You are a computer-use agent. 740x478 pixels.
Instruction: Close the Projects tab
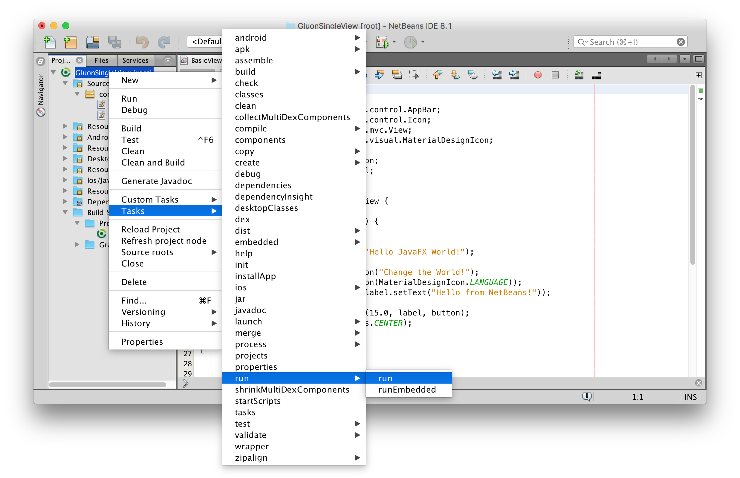pos(79,60)
